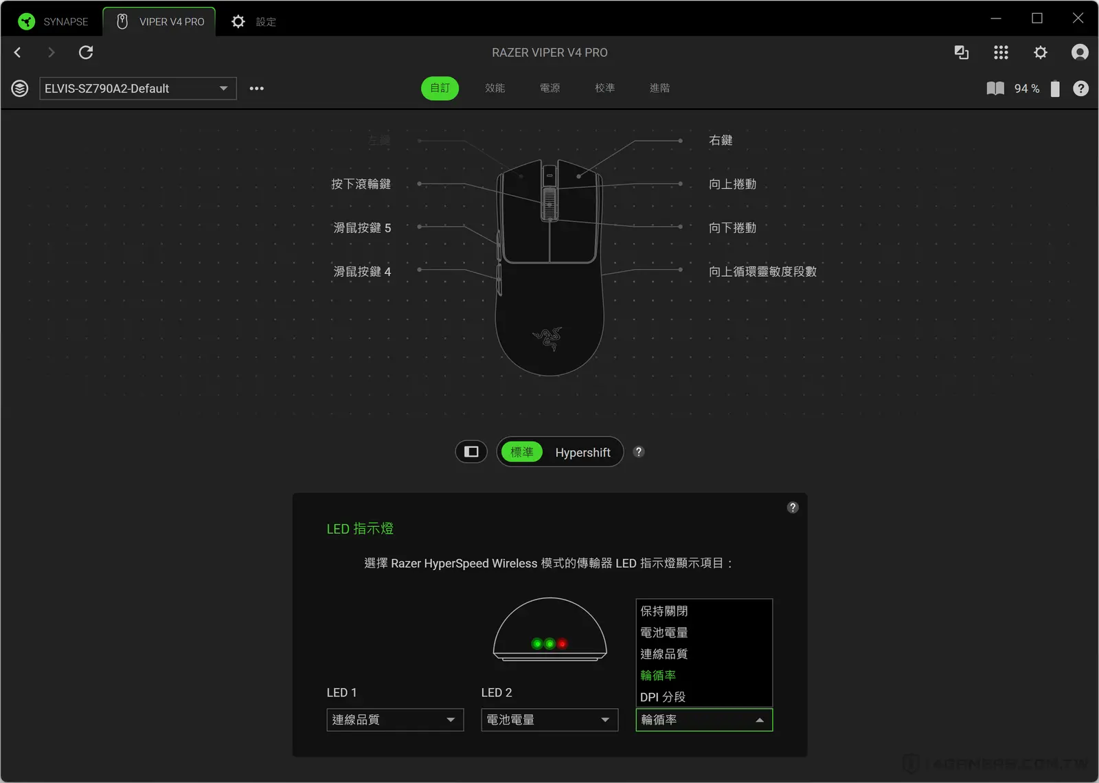The image size is (1099, 783).
Task: Select the 向下捲動 assignment
Action: [732, 228]
